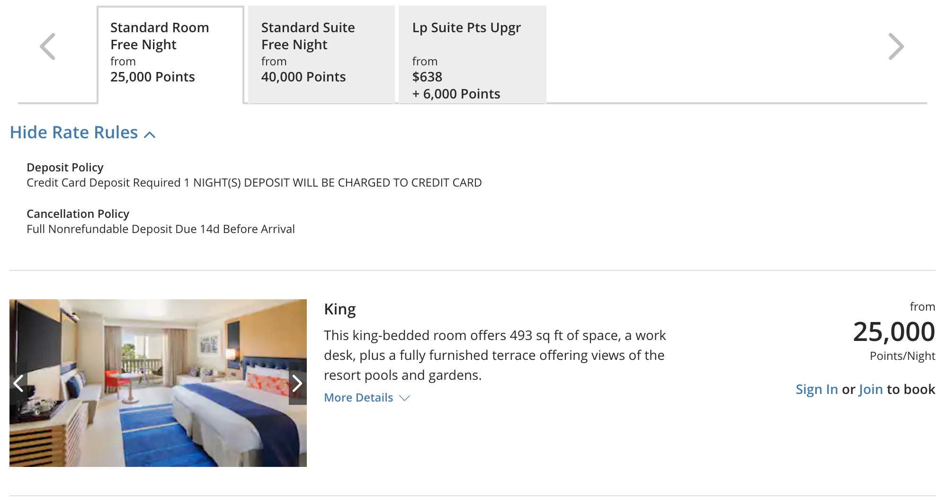Click the King room title
This screenshot has height=501, width=946.
point(339,308)
